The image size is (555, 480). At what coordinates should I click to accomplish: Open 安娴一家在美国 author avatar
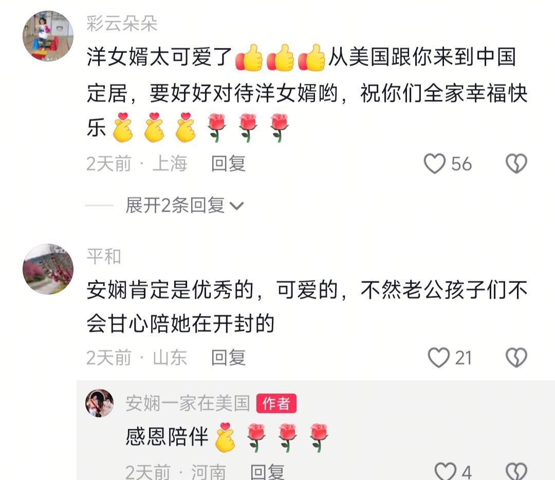point(100,403)
